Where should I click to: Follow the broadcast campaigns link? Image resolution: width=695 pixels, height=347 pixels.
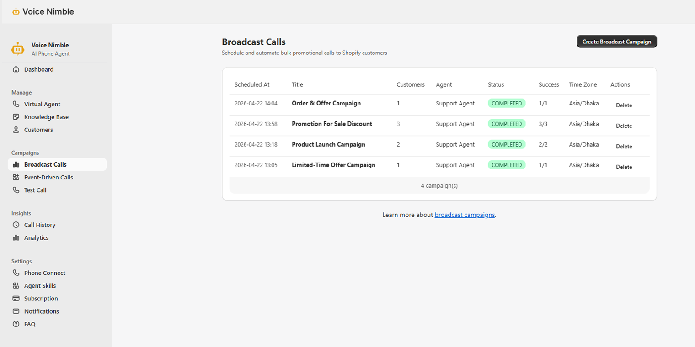pos(465,215)
